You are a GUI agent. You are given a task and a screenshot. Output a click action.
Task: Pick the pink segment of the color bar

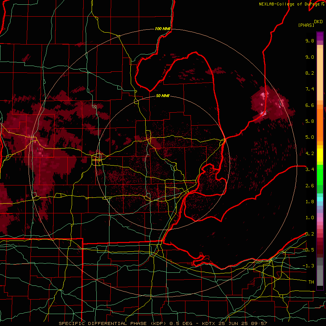[320, 220]
